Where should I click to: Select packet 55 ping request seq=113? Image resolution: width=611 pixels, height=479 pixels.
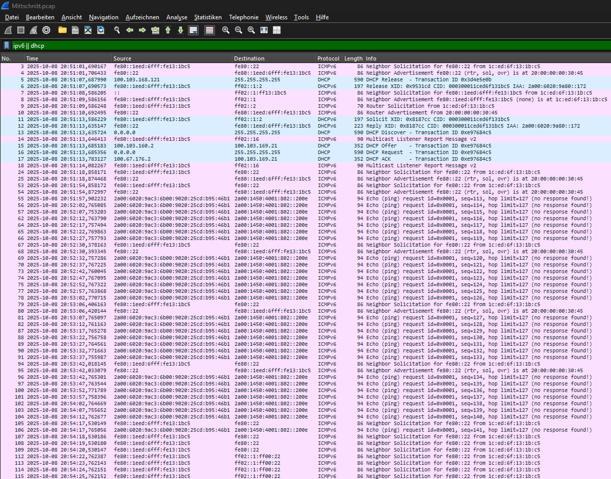click(305, 199)
